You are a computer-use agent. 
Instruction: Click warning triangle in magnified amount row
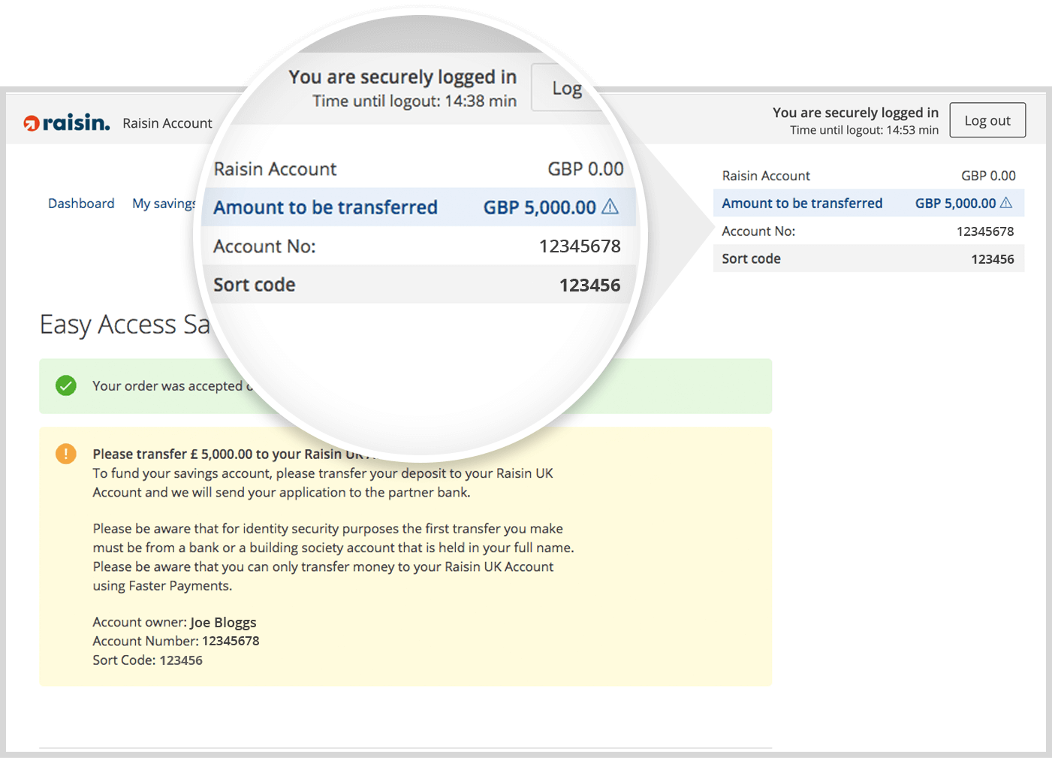click(610, 207)
